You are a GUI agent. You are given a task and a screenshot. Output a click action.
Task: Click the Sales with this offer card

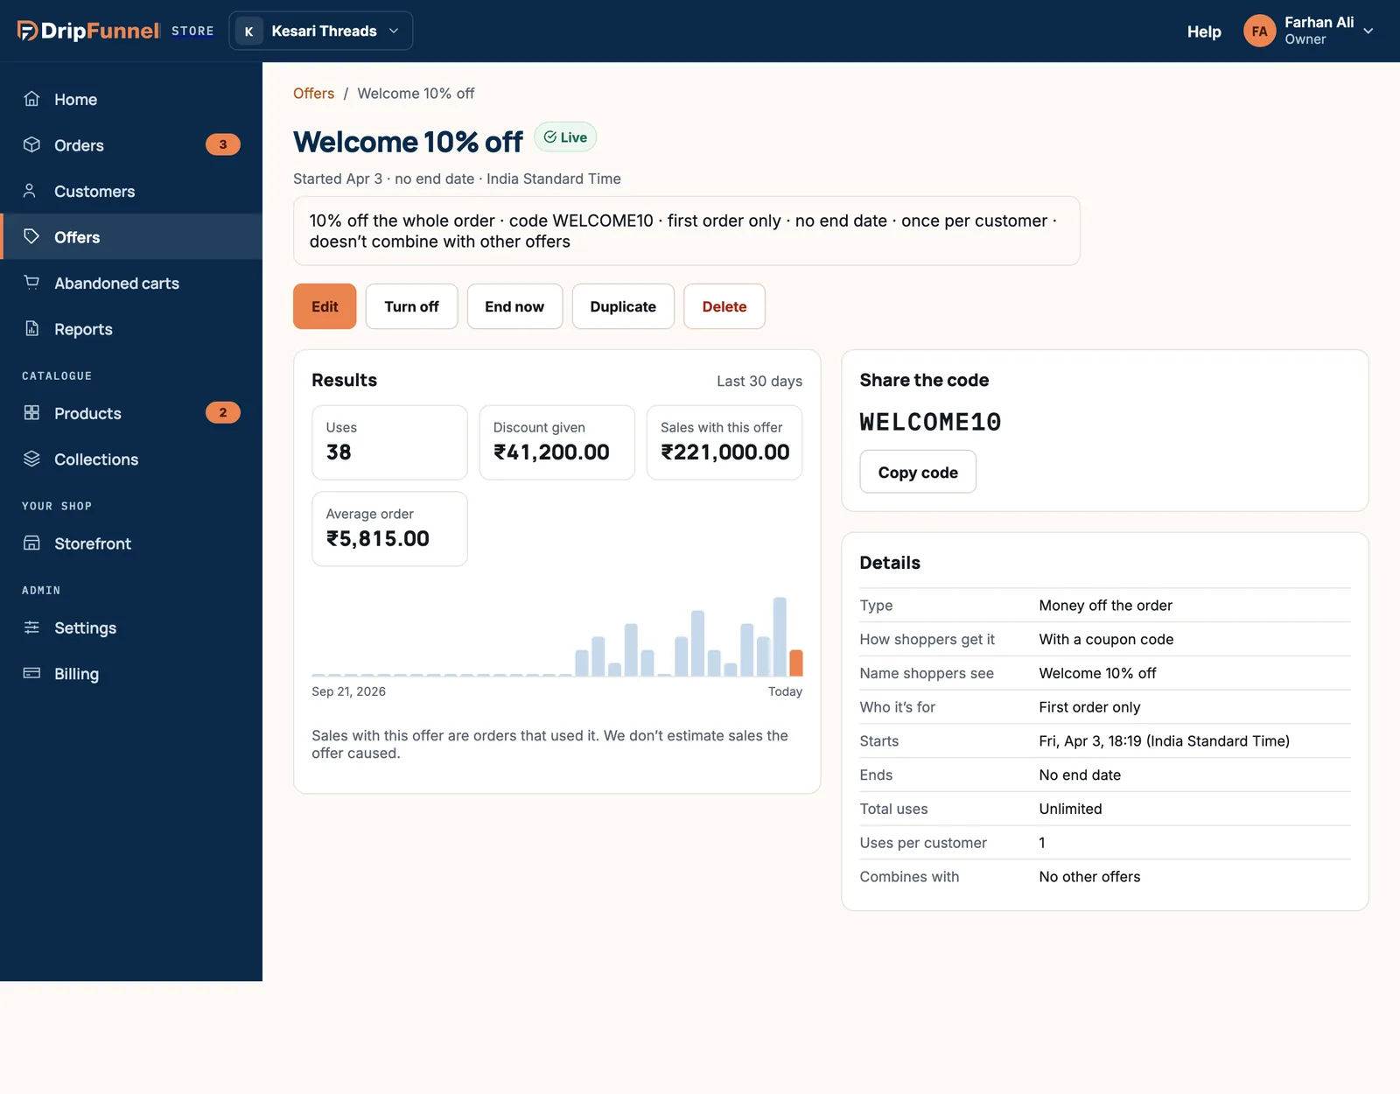724,442
